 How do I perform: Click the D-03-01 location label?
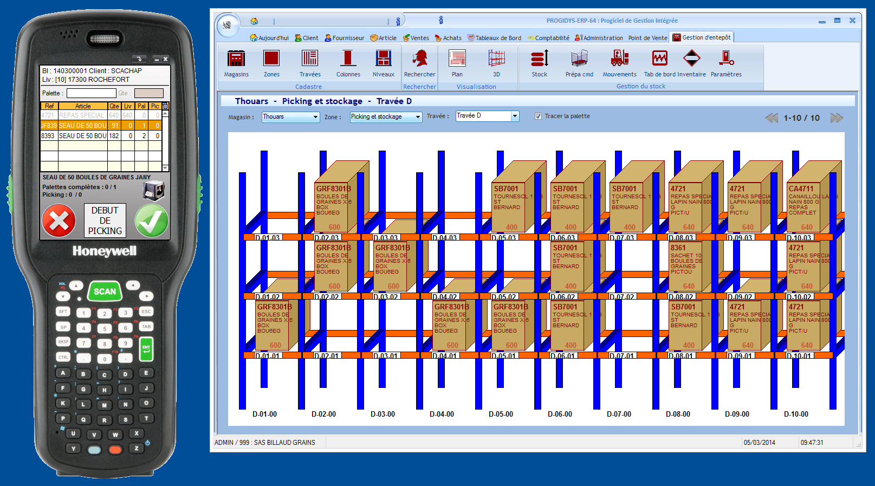[386, 356]
